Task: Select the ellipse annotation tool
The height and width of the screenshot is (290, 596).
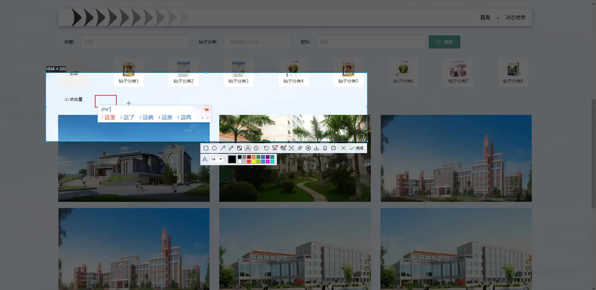Action: (x=214, y=148)
